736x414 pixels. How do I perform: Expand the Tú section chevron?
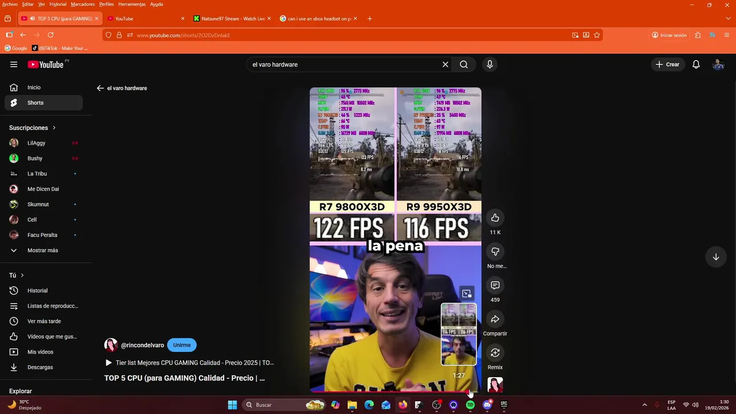22,275
